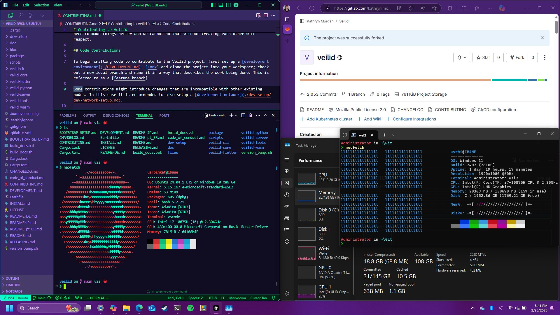Viewport: 560px width, 315px height.
Task: Click the GitLab tab icon in Edge vertical tabs
Action: pos(287,29)
